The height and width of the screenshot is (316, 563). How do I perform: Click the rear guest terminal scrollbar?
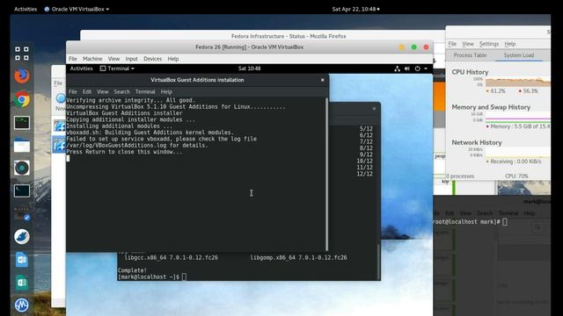tap(378, 261)
